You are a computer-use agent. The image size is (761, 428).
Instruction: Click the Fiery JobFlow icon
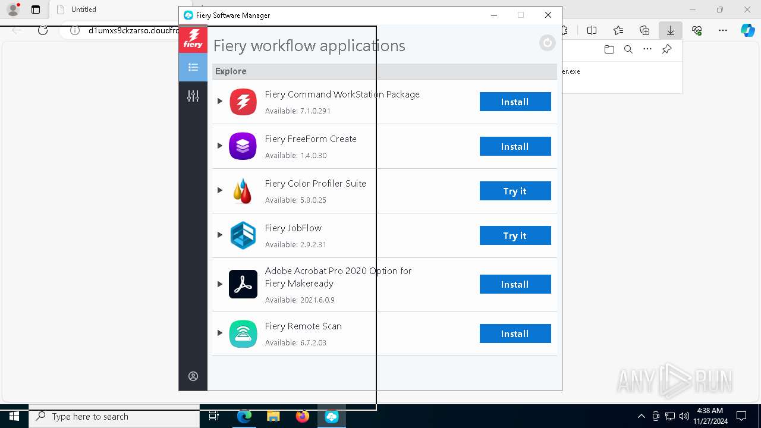coord(243,235)
